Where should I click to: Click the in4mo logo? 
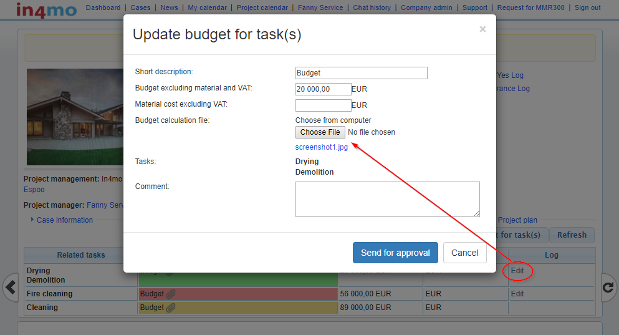tap(46, 9)
